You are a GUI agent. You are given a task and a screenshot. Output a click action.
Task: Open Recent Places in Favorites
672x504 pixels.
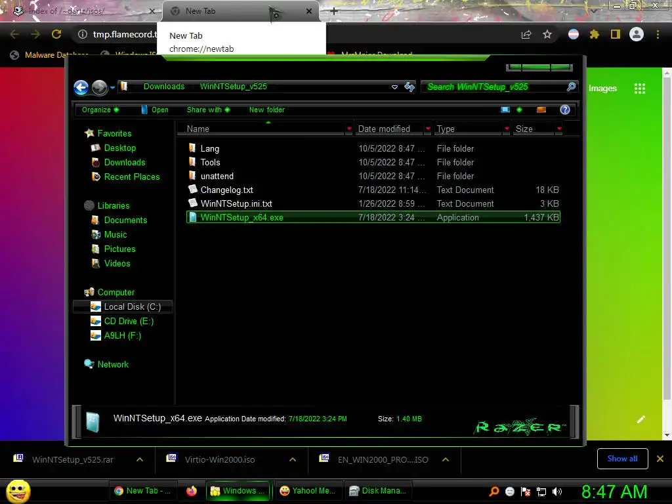pyautogui.click(x=131, y=177)
